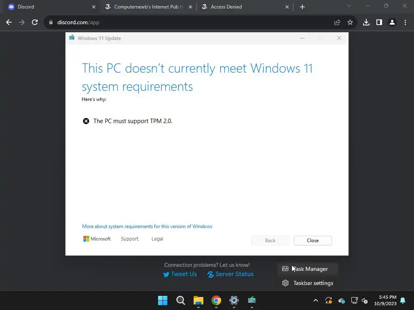Open the Windows Start button

[x=163, y=300]
